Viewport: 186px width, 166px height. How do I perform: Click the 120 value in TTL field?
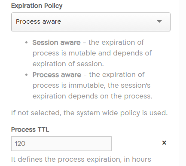click(20, 144)
